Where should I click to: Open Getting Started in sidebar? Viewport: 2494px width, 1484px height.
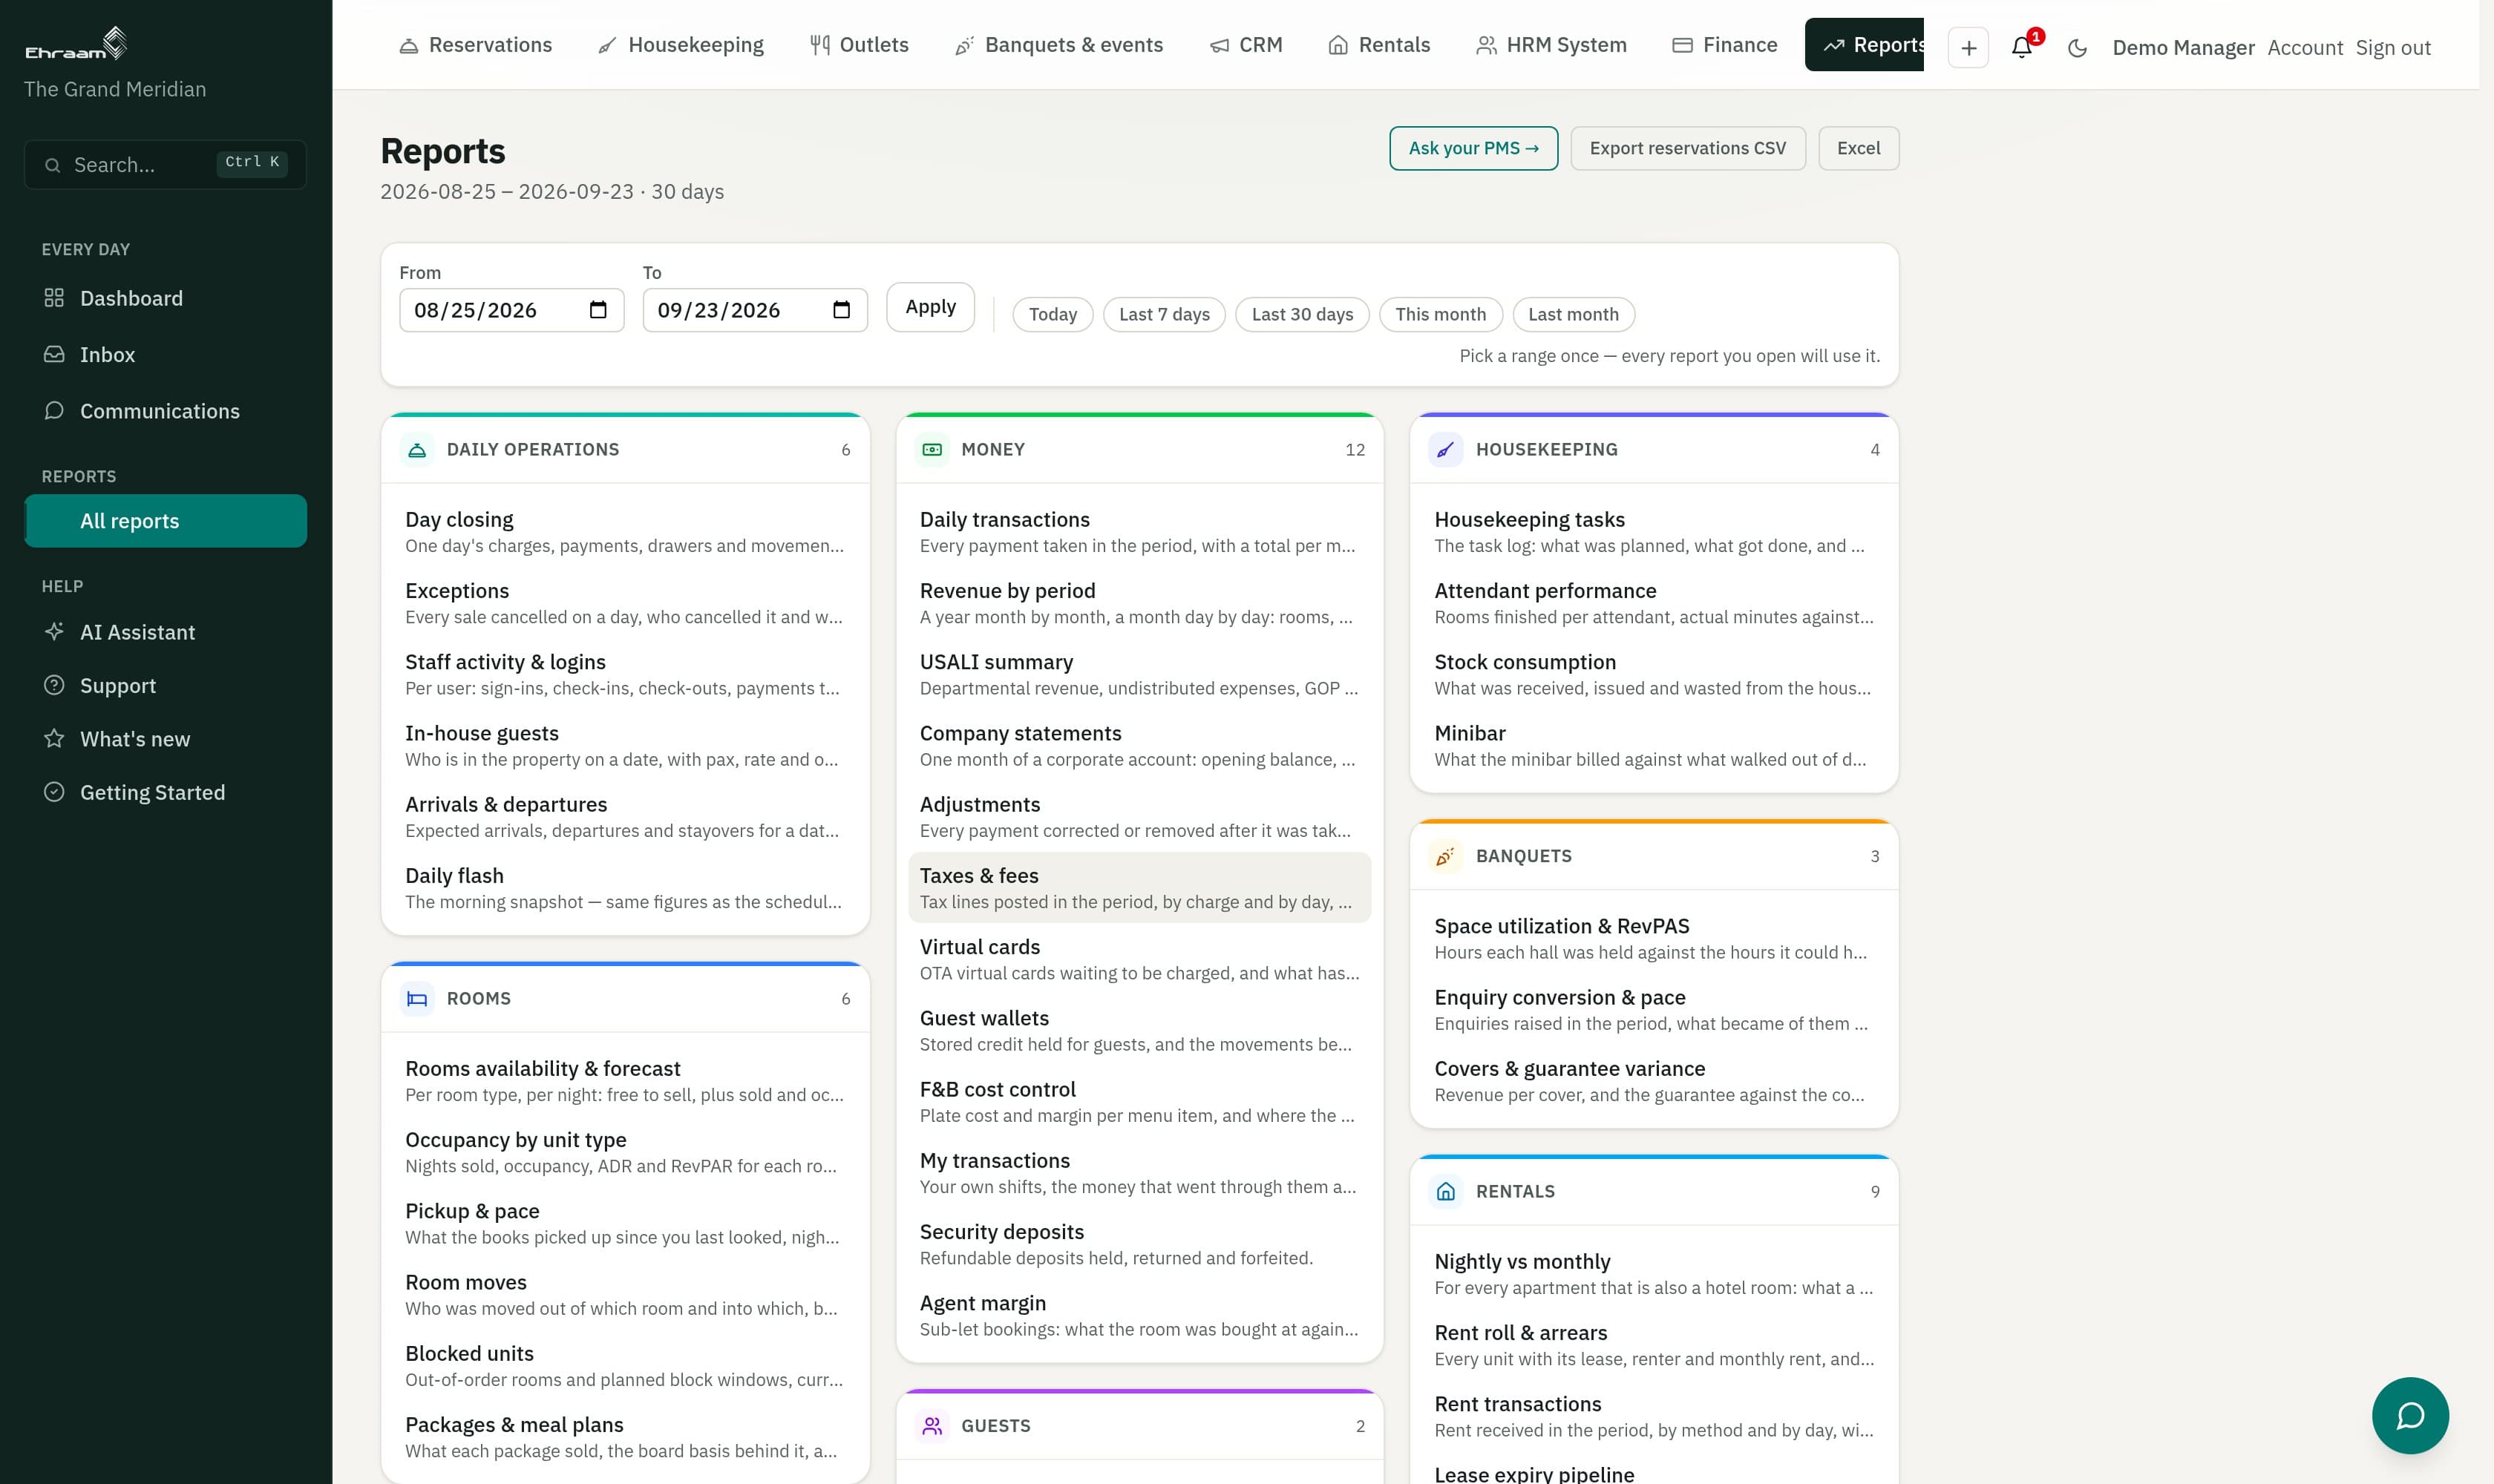click(x=165, y=792)
